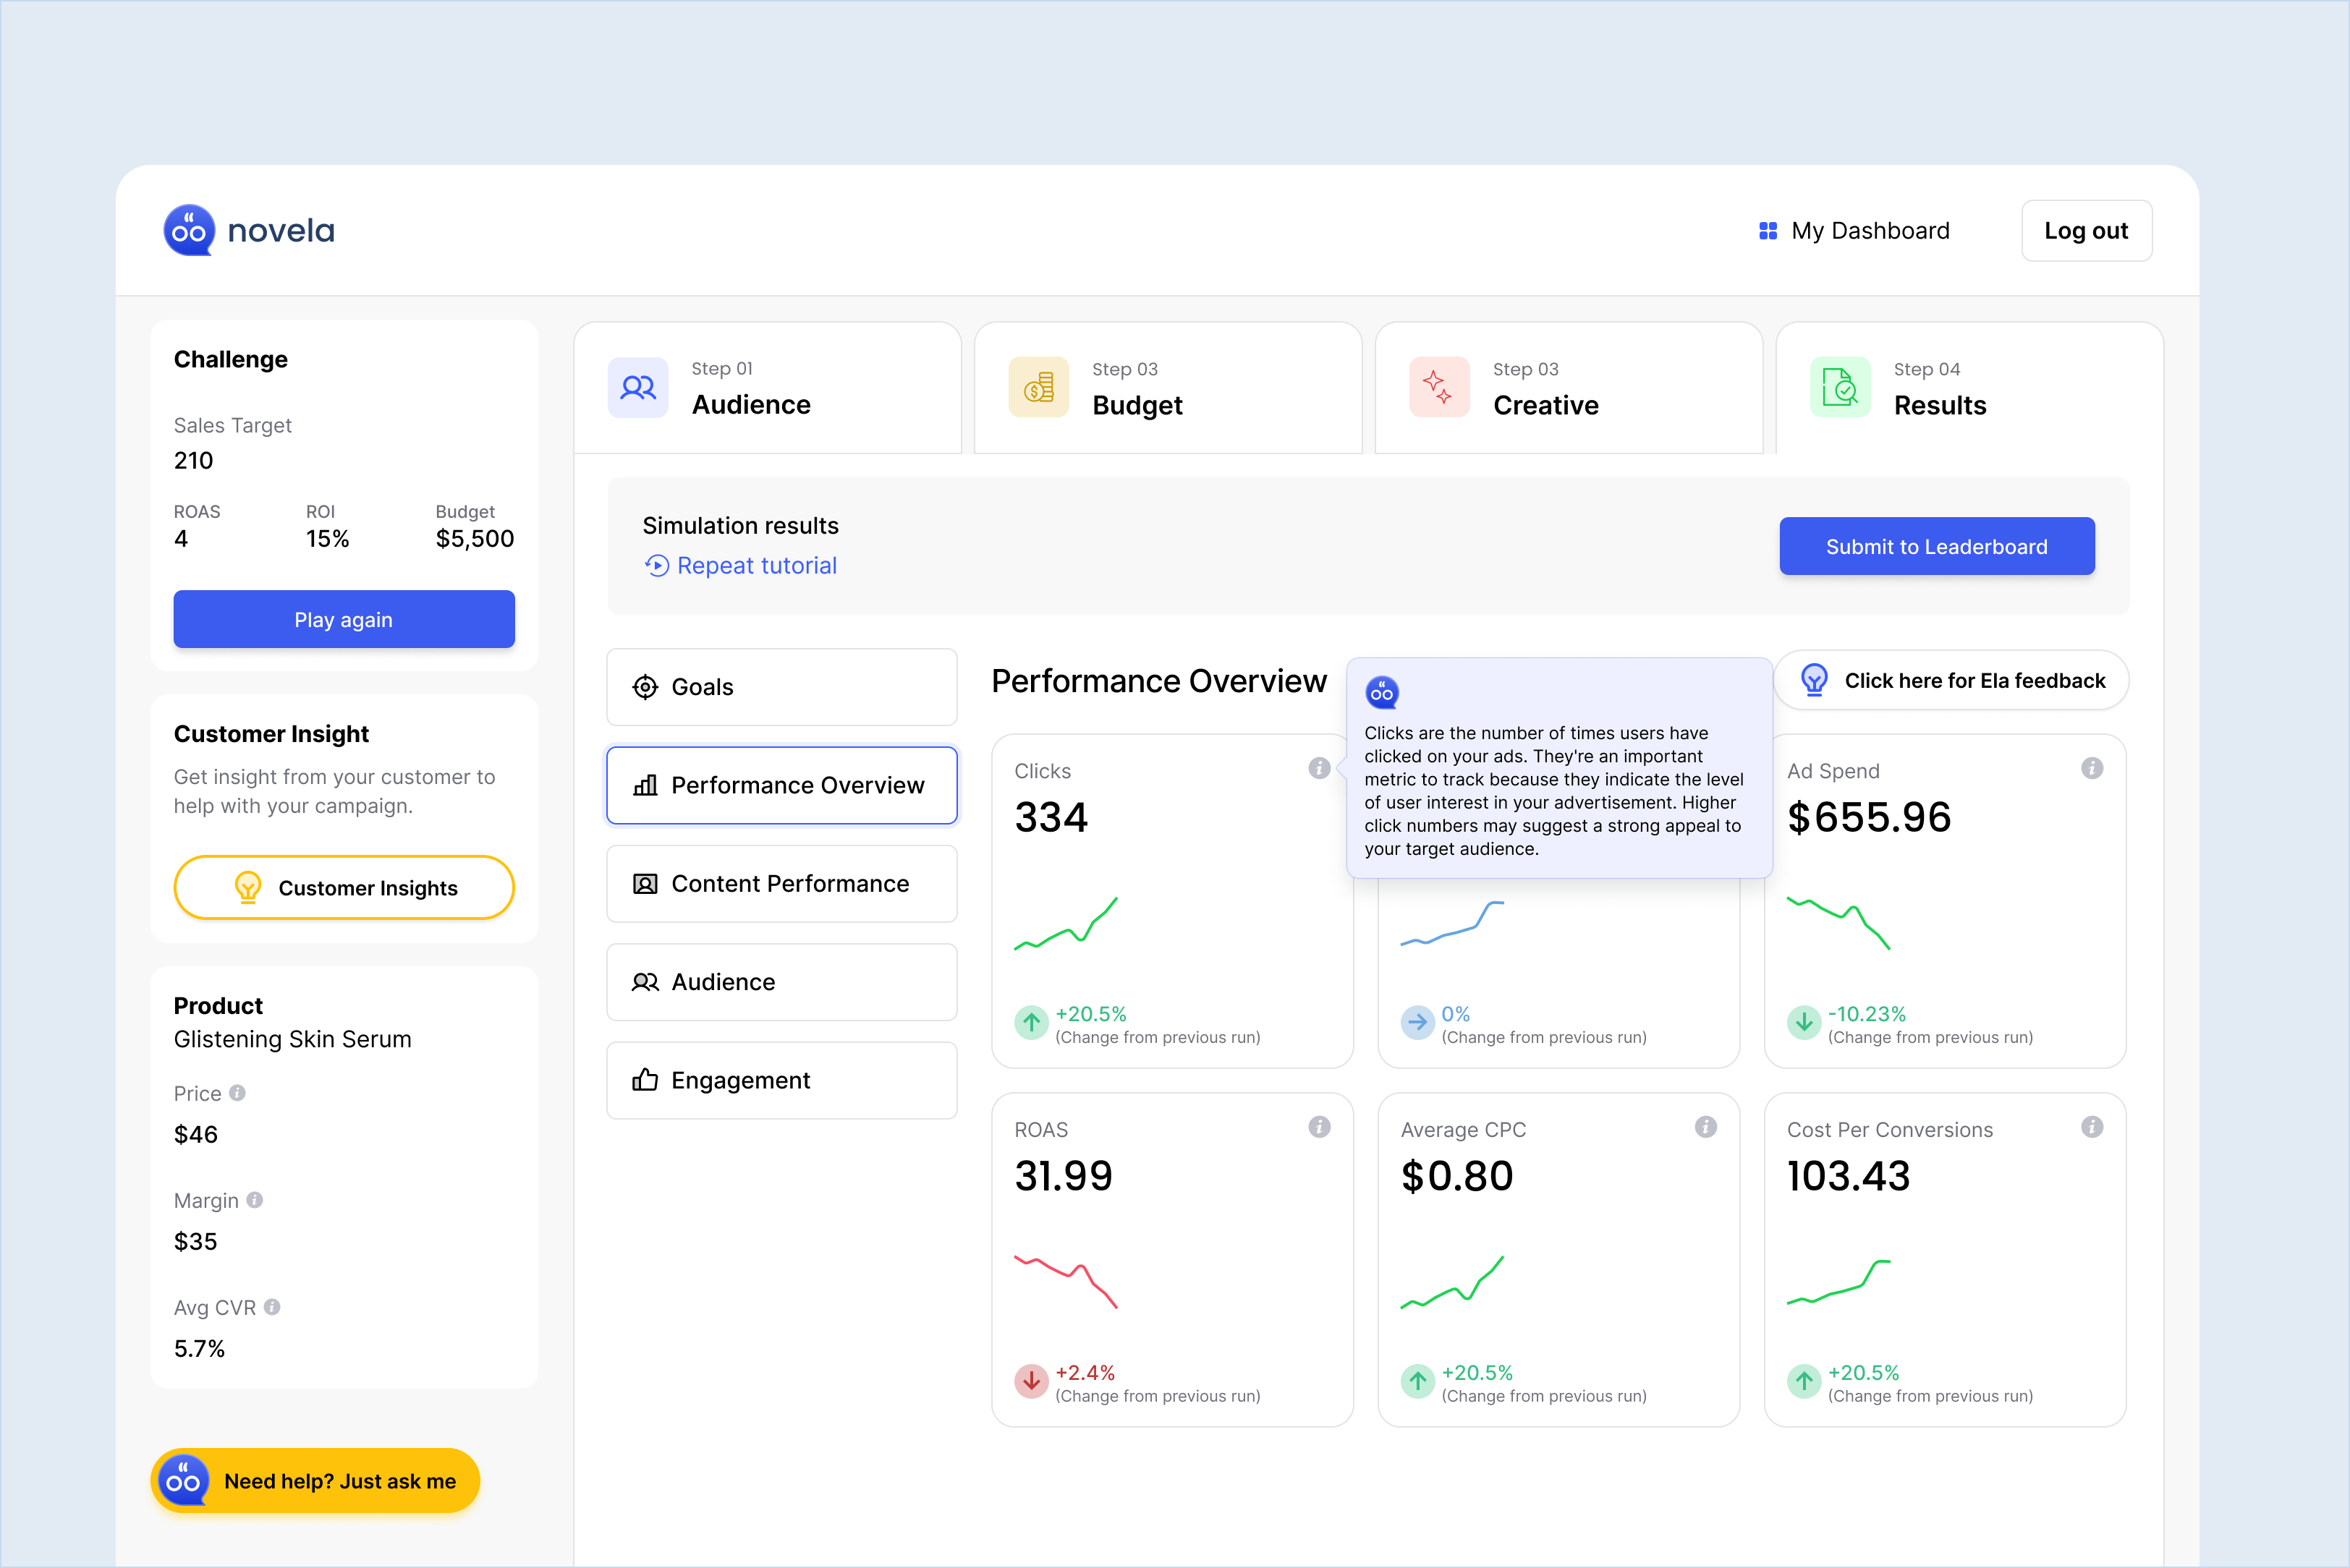Open the Step 01 Audience tab
Viewport: 2350px width, 1568px height.
tap(768, 388)
